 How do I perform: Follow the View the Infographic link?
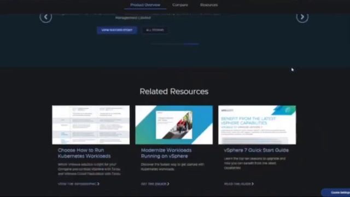coord(79,184)
